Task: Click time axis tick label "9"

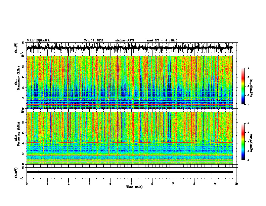Action: pyautogui.click(x=215, y=184)
